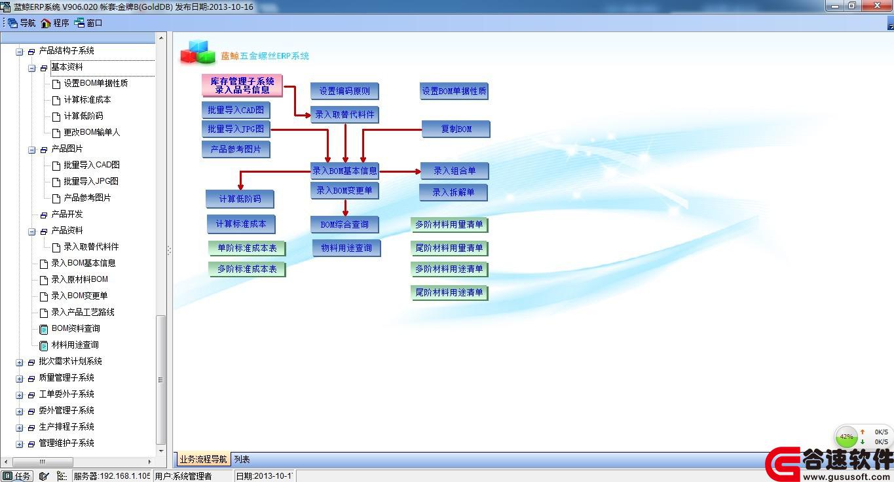
Task: Select 更改BOM输单人 tree entry
Action: (92, 132)
